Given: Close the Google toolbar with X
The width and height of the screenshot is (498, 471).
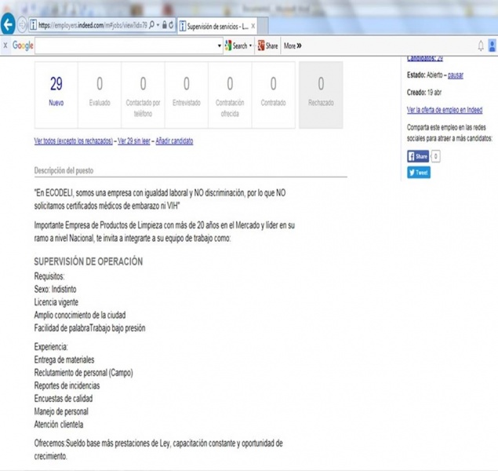Looking at the screenshot, I should coord(5,46).
